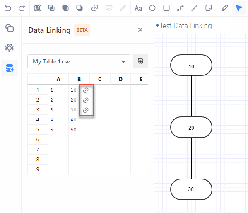Viewport: 248px width, 213px height.
Task: Select the Rectangle shape tool
Action: 166,8
